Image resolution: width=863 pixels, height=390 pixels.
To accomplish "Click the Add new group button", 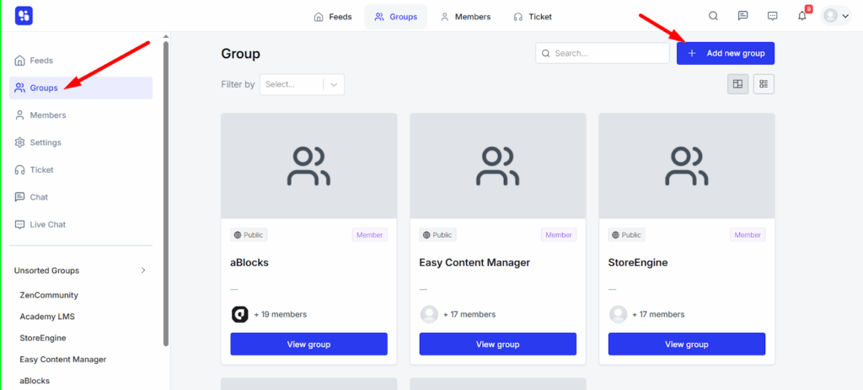I will 726,53.
